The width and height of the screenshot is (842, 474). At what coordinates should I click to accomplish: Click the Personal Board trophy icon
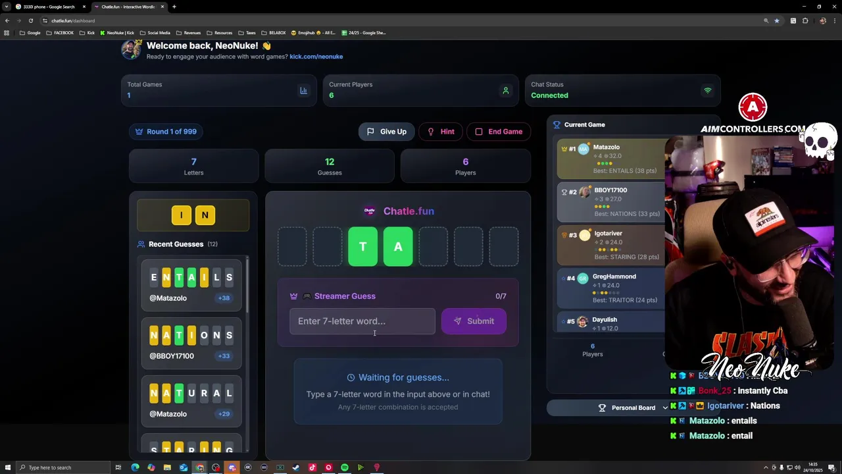pyautogui.click(x=602, y=408)
